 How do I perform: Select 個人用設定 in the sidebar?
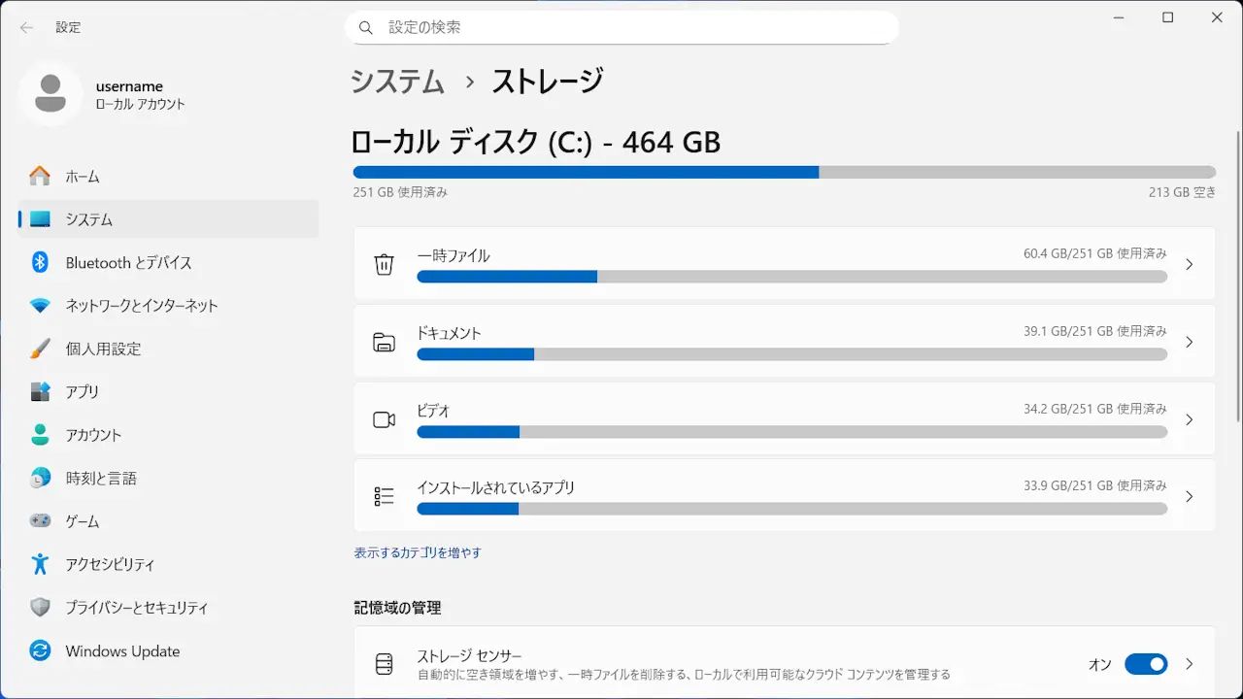103,349
